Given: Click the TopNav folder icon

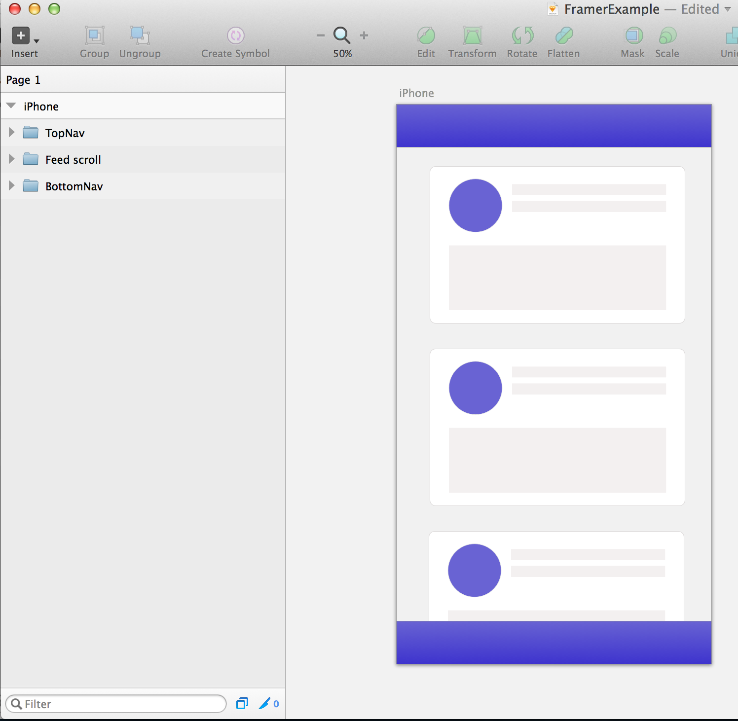Looking at the screenshot, I should pos(31,133).
